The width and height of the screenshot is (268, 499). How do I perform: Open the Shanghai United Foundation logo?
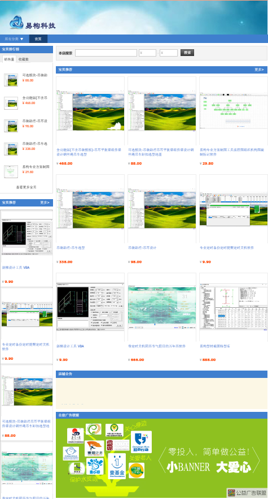tap(118, 445)
